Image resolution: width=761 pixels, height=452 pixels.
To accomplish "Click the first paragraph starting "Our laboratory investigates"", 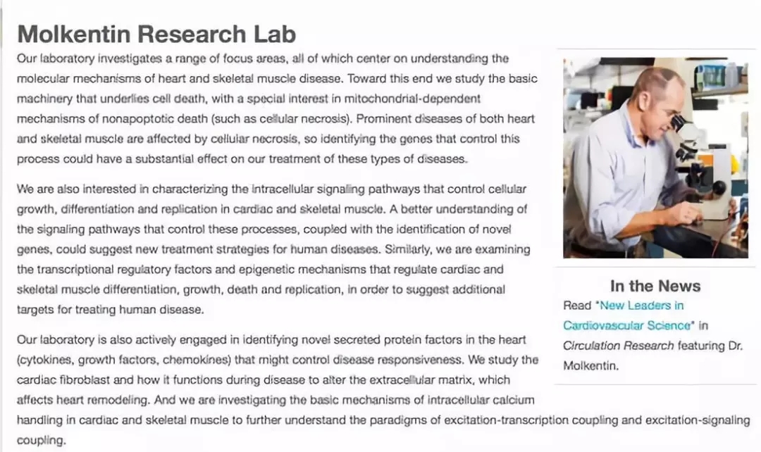I will point(268,108).
